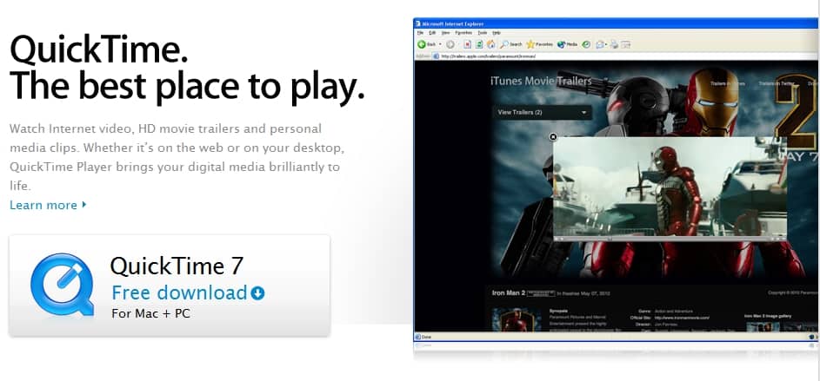Image resolution: width=820 pixels, height=381 pixels.
Task: Open the Help menu in Internet Explorer
Action: (x=497, y=33)
